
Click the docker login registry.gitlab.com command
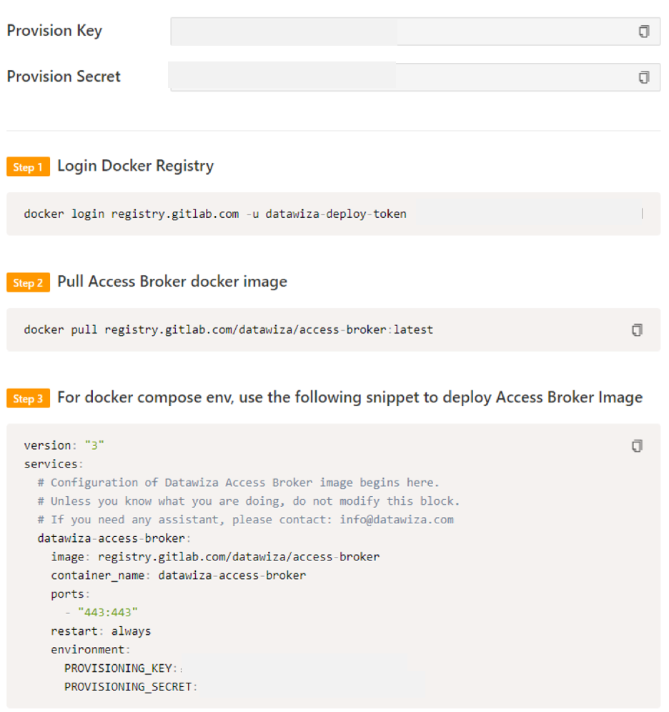coord(215,214)
